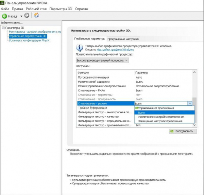Click the Восстановить button
The height and width of the screenshot is (195, 204).
pos(183,131)
